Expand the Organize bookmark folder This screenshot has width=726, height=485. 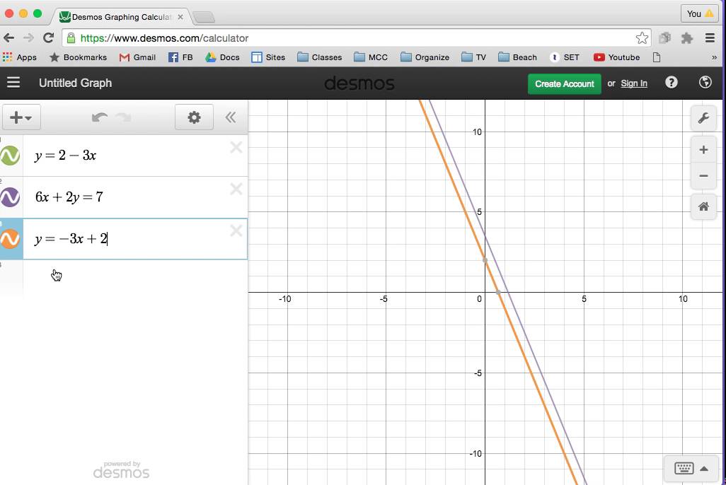[425, 57]
